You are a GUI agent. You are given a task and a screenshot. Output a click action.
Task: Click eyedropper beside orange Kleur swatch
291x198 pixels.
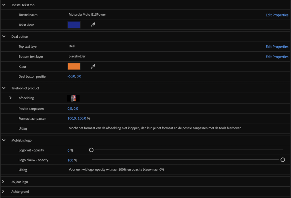point(93,67)
